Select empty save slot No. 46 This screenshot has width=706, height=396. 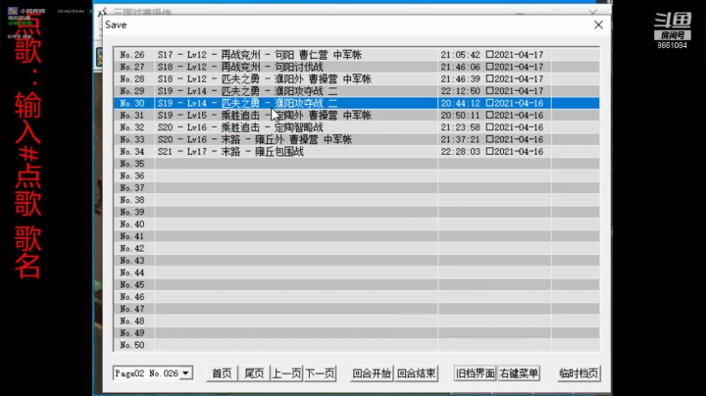coord(356,297)
